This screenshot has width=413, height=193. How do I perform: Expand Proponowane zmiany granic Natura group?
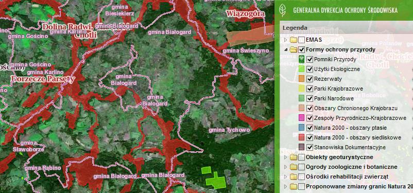click(x=286, y=186)
